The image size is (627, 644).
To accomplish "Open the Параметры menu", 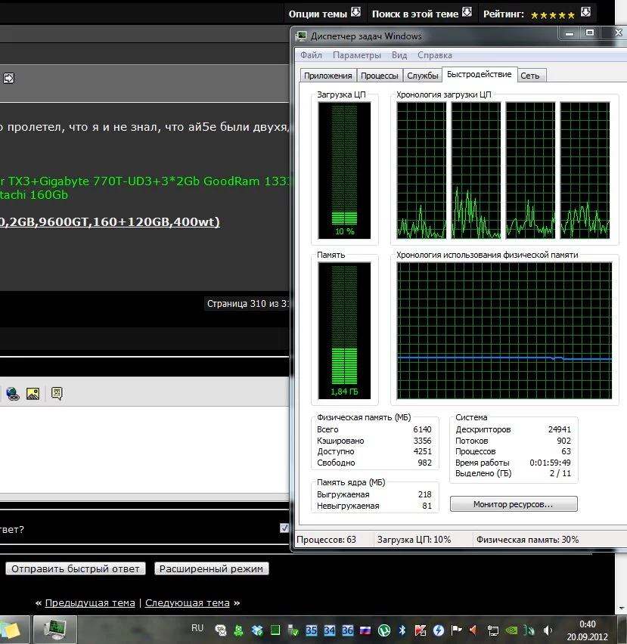I will (x=356, y=55).
